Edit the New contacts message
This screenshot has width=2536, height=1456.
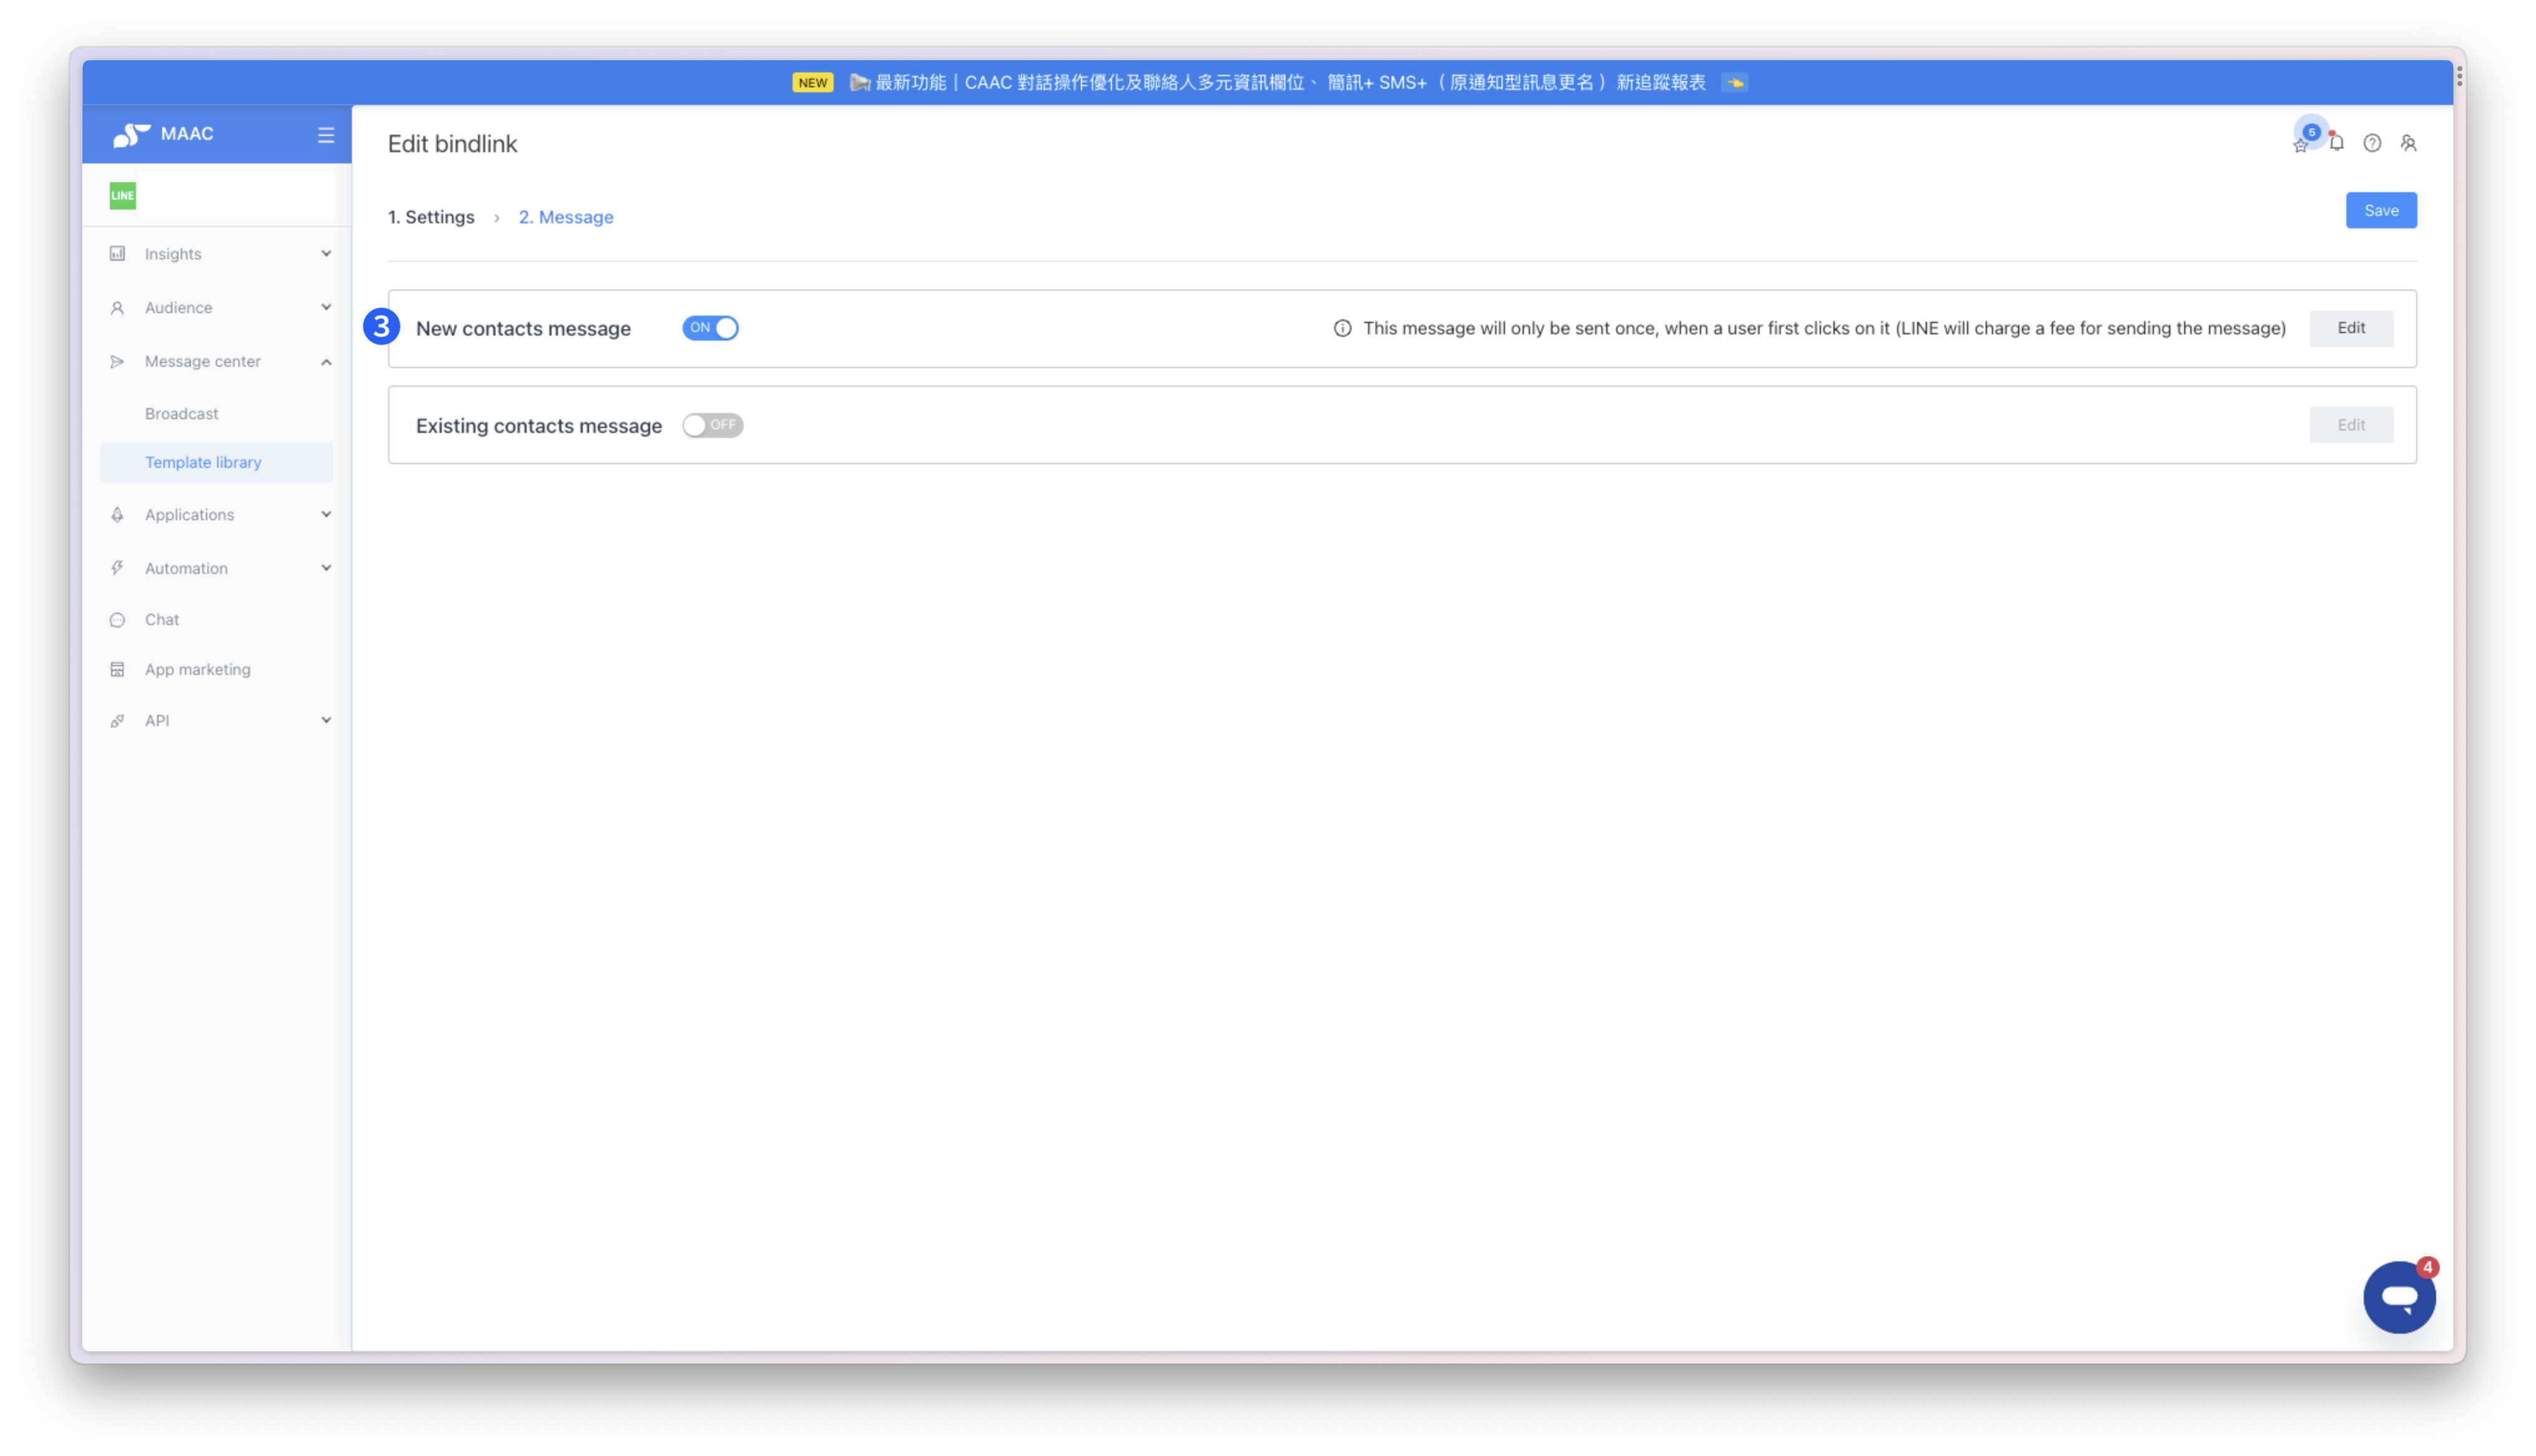click(x=2351, y=328)
